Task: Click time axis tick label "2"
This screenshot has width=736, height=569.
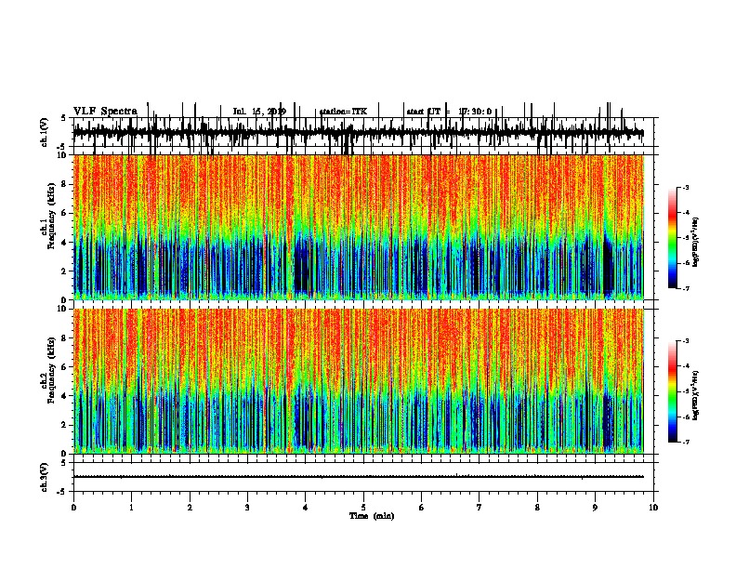Action: pyautogui.click(x=190, y=508)
